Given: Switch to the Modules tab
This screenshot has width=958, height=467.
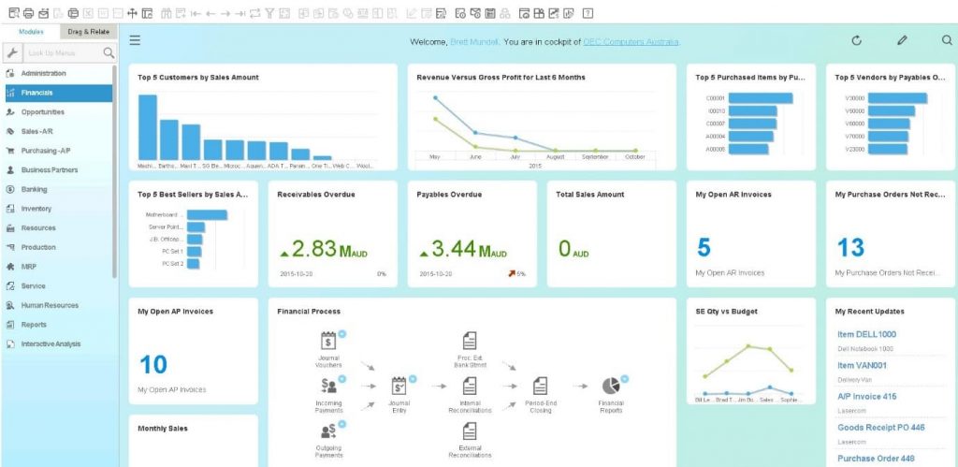Looking at the screenshot, I should point(31,32).
